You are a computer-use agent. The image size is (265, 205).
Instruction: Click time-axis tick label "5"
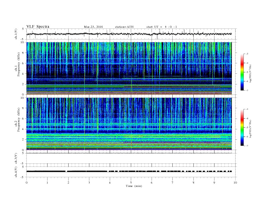131,183
